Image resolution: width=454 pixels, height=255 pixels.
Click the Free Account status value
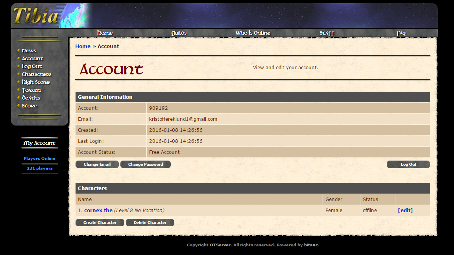(164, 152)
